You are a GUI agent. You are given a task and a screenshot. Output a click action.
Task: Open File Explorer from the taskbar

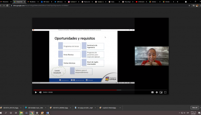coord(21,113)
